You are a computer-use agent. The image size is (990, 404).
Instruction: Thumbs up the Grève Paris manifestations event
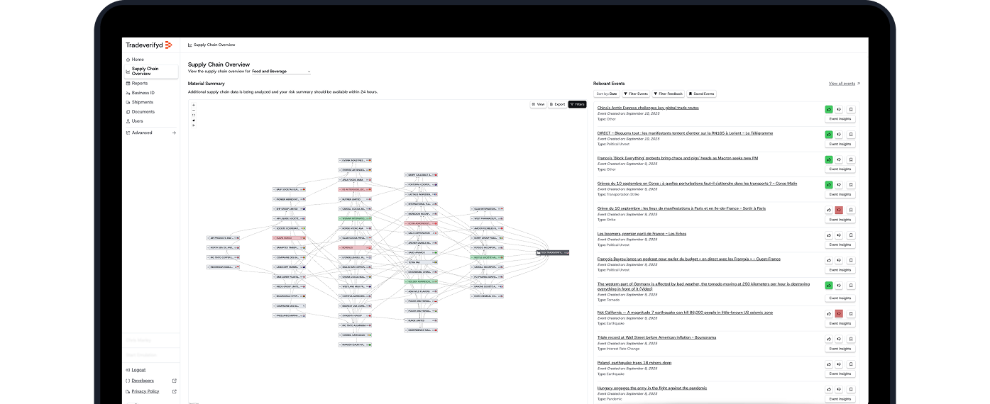(829, 210)
